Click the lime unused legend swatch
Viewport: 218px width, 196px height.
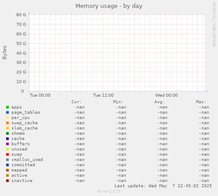[7, 149]
